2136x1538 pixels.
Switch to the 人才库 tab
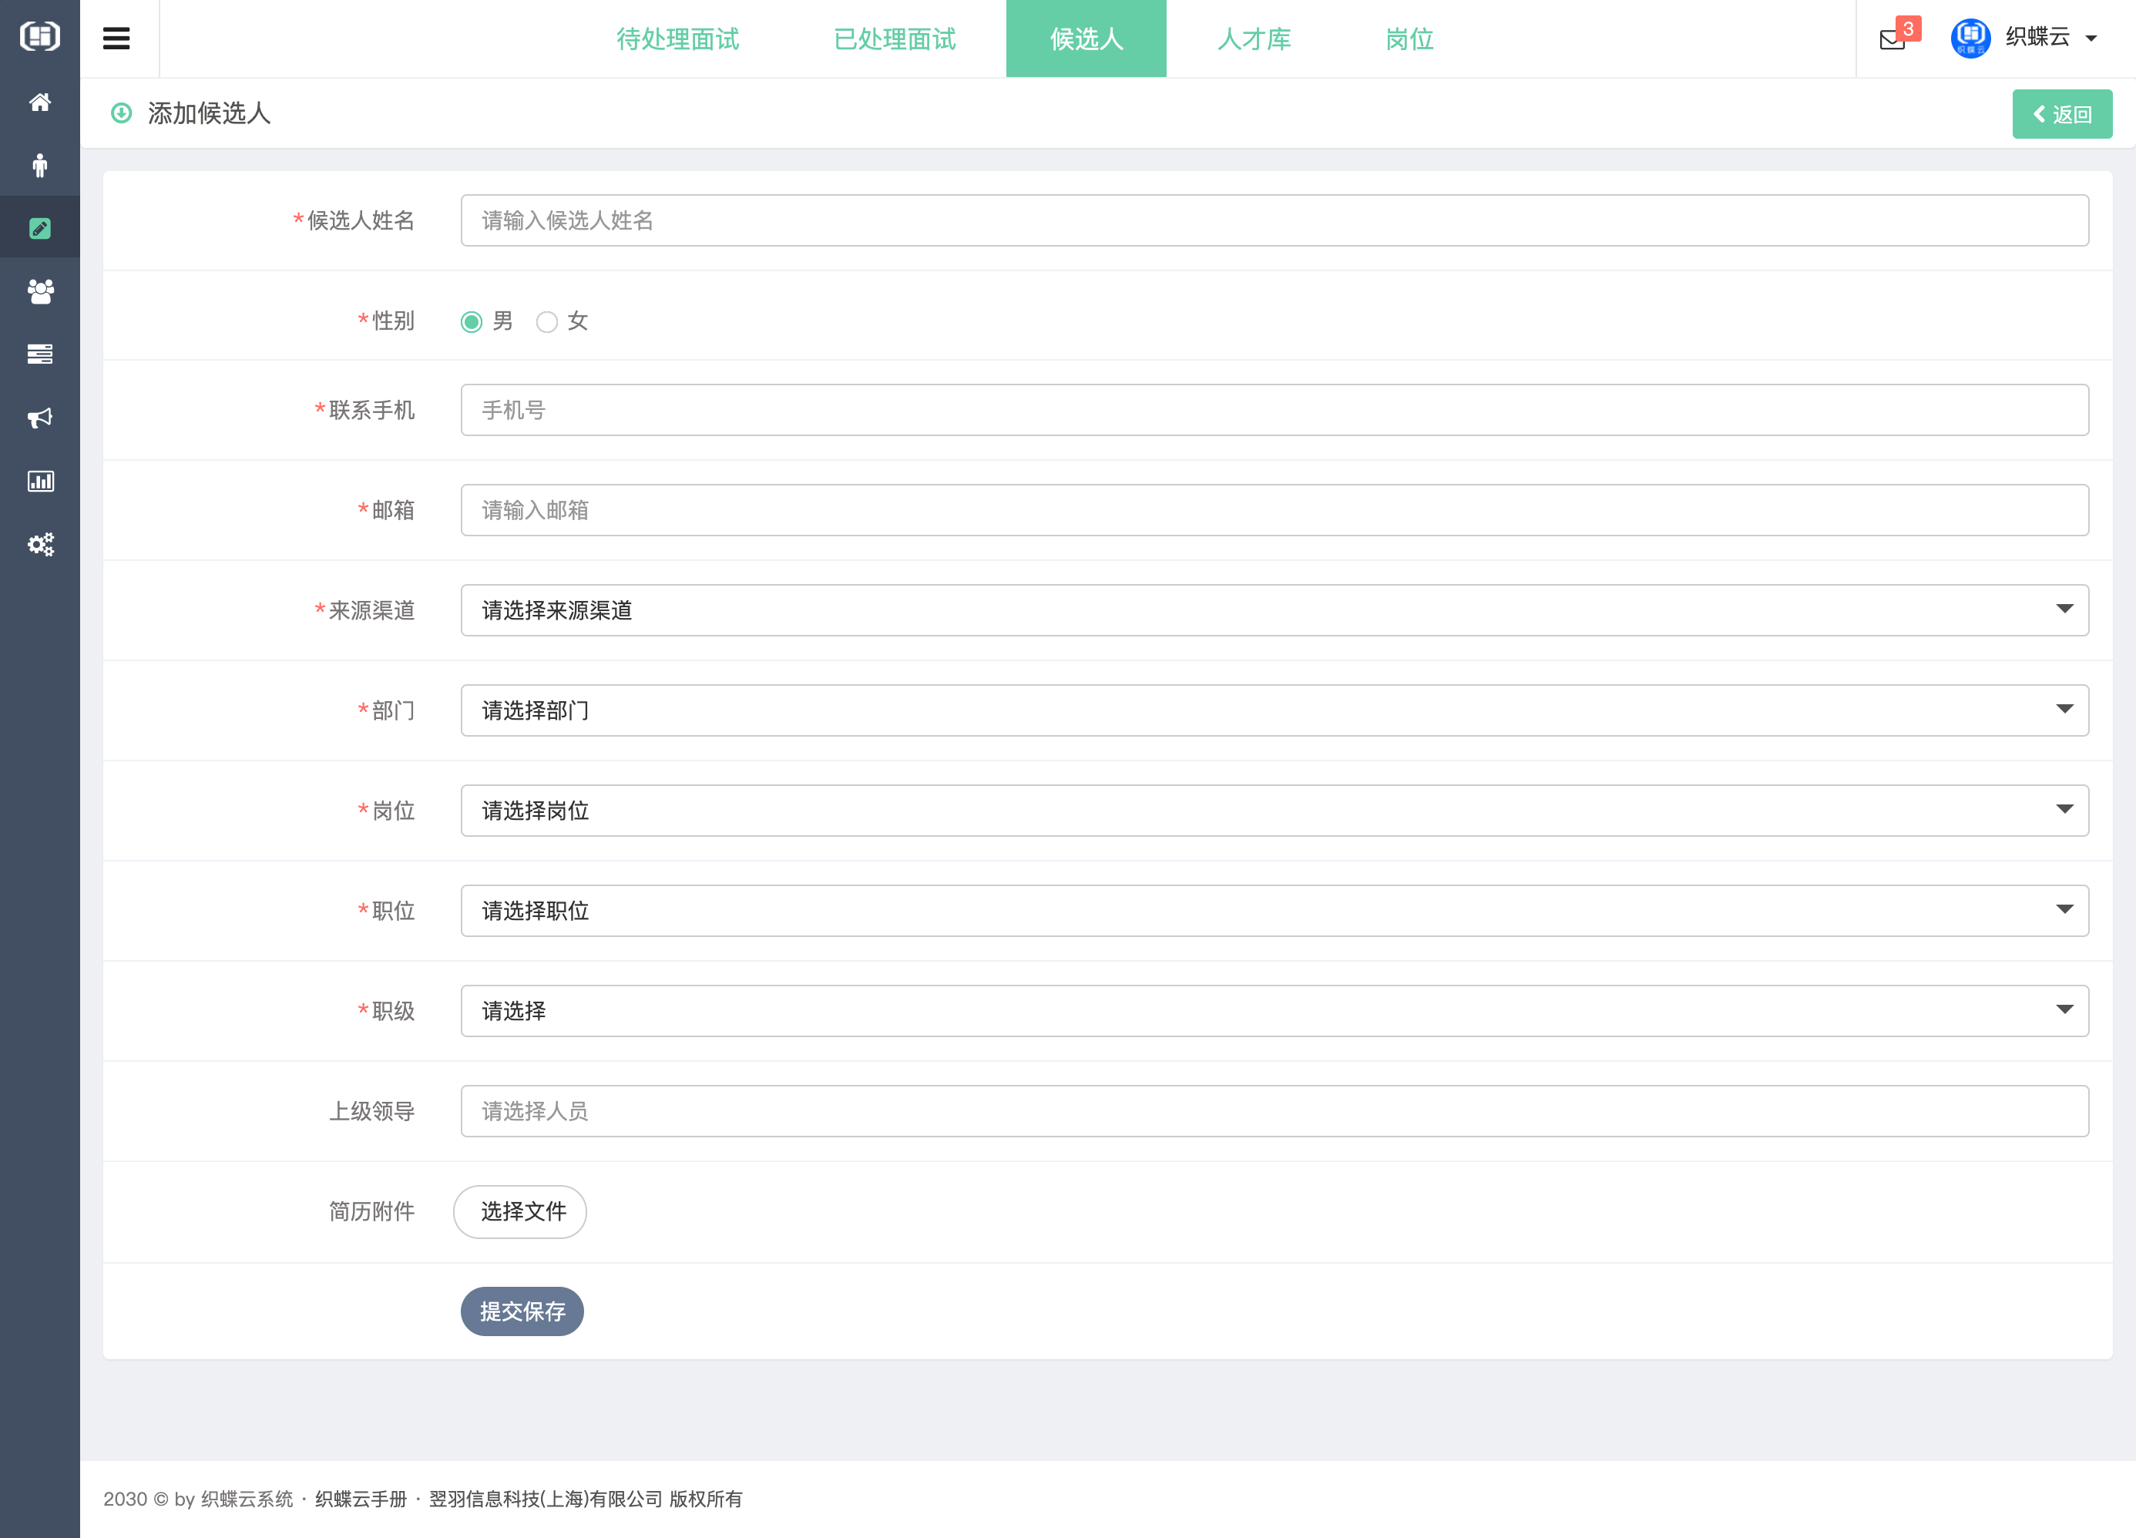tap(1254, 39)
